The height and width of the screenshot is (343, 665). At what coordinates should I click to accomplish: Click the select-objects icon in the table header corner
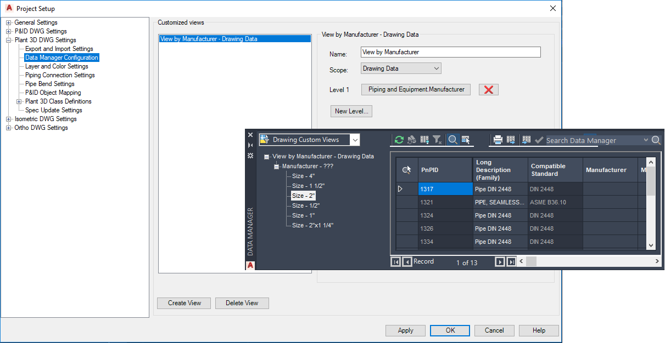tap(407, 170)
